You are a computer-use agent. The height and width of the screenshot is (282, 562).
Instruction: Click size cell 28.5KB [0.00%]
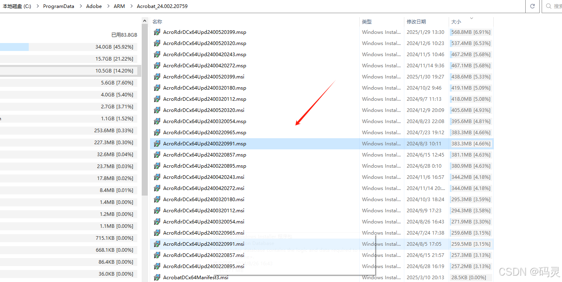[x=471, y=278]
